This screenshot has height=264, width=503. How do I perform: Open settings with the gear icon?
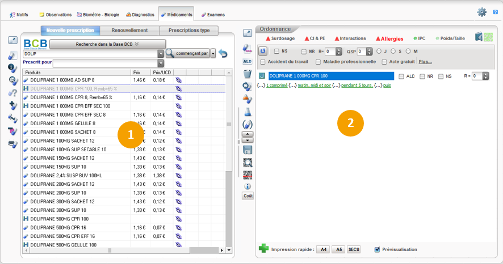point(481,12)
